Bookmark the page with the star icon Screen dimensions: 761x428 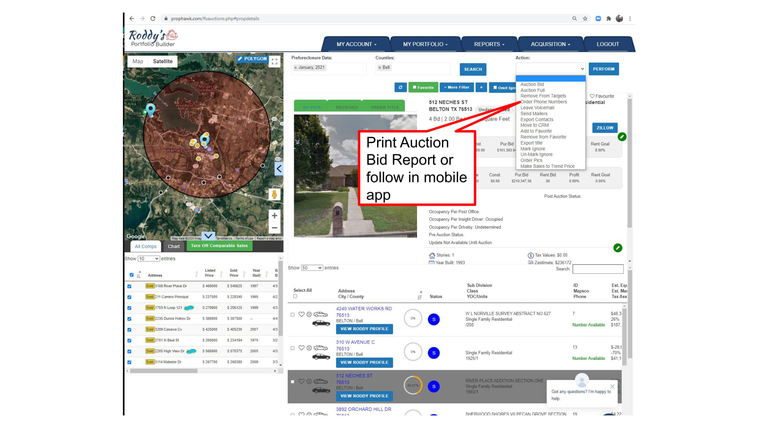point(585,18)
